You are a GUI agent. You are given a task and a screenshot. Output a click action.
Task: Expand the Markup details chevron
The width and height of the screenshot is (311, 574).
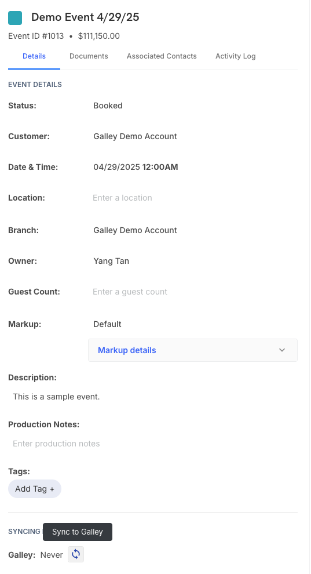(x=282, y=350)
